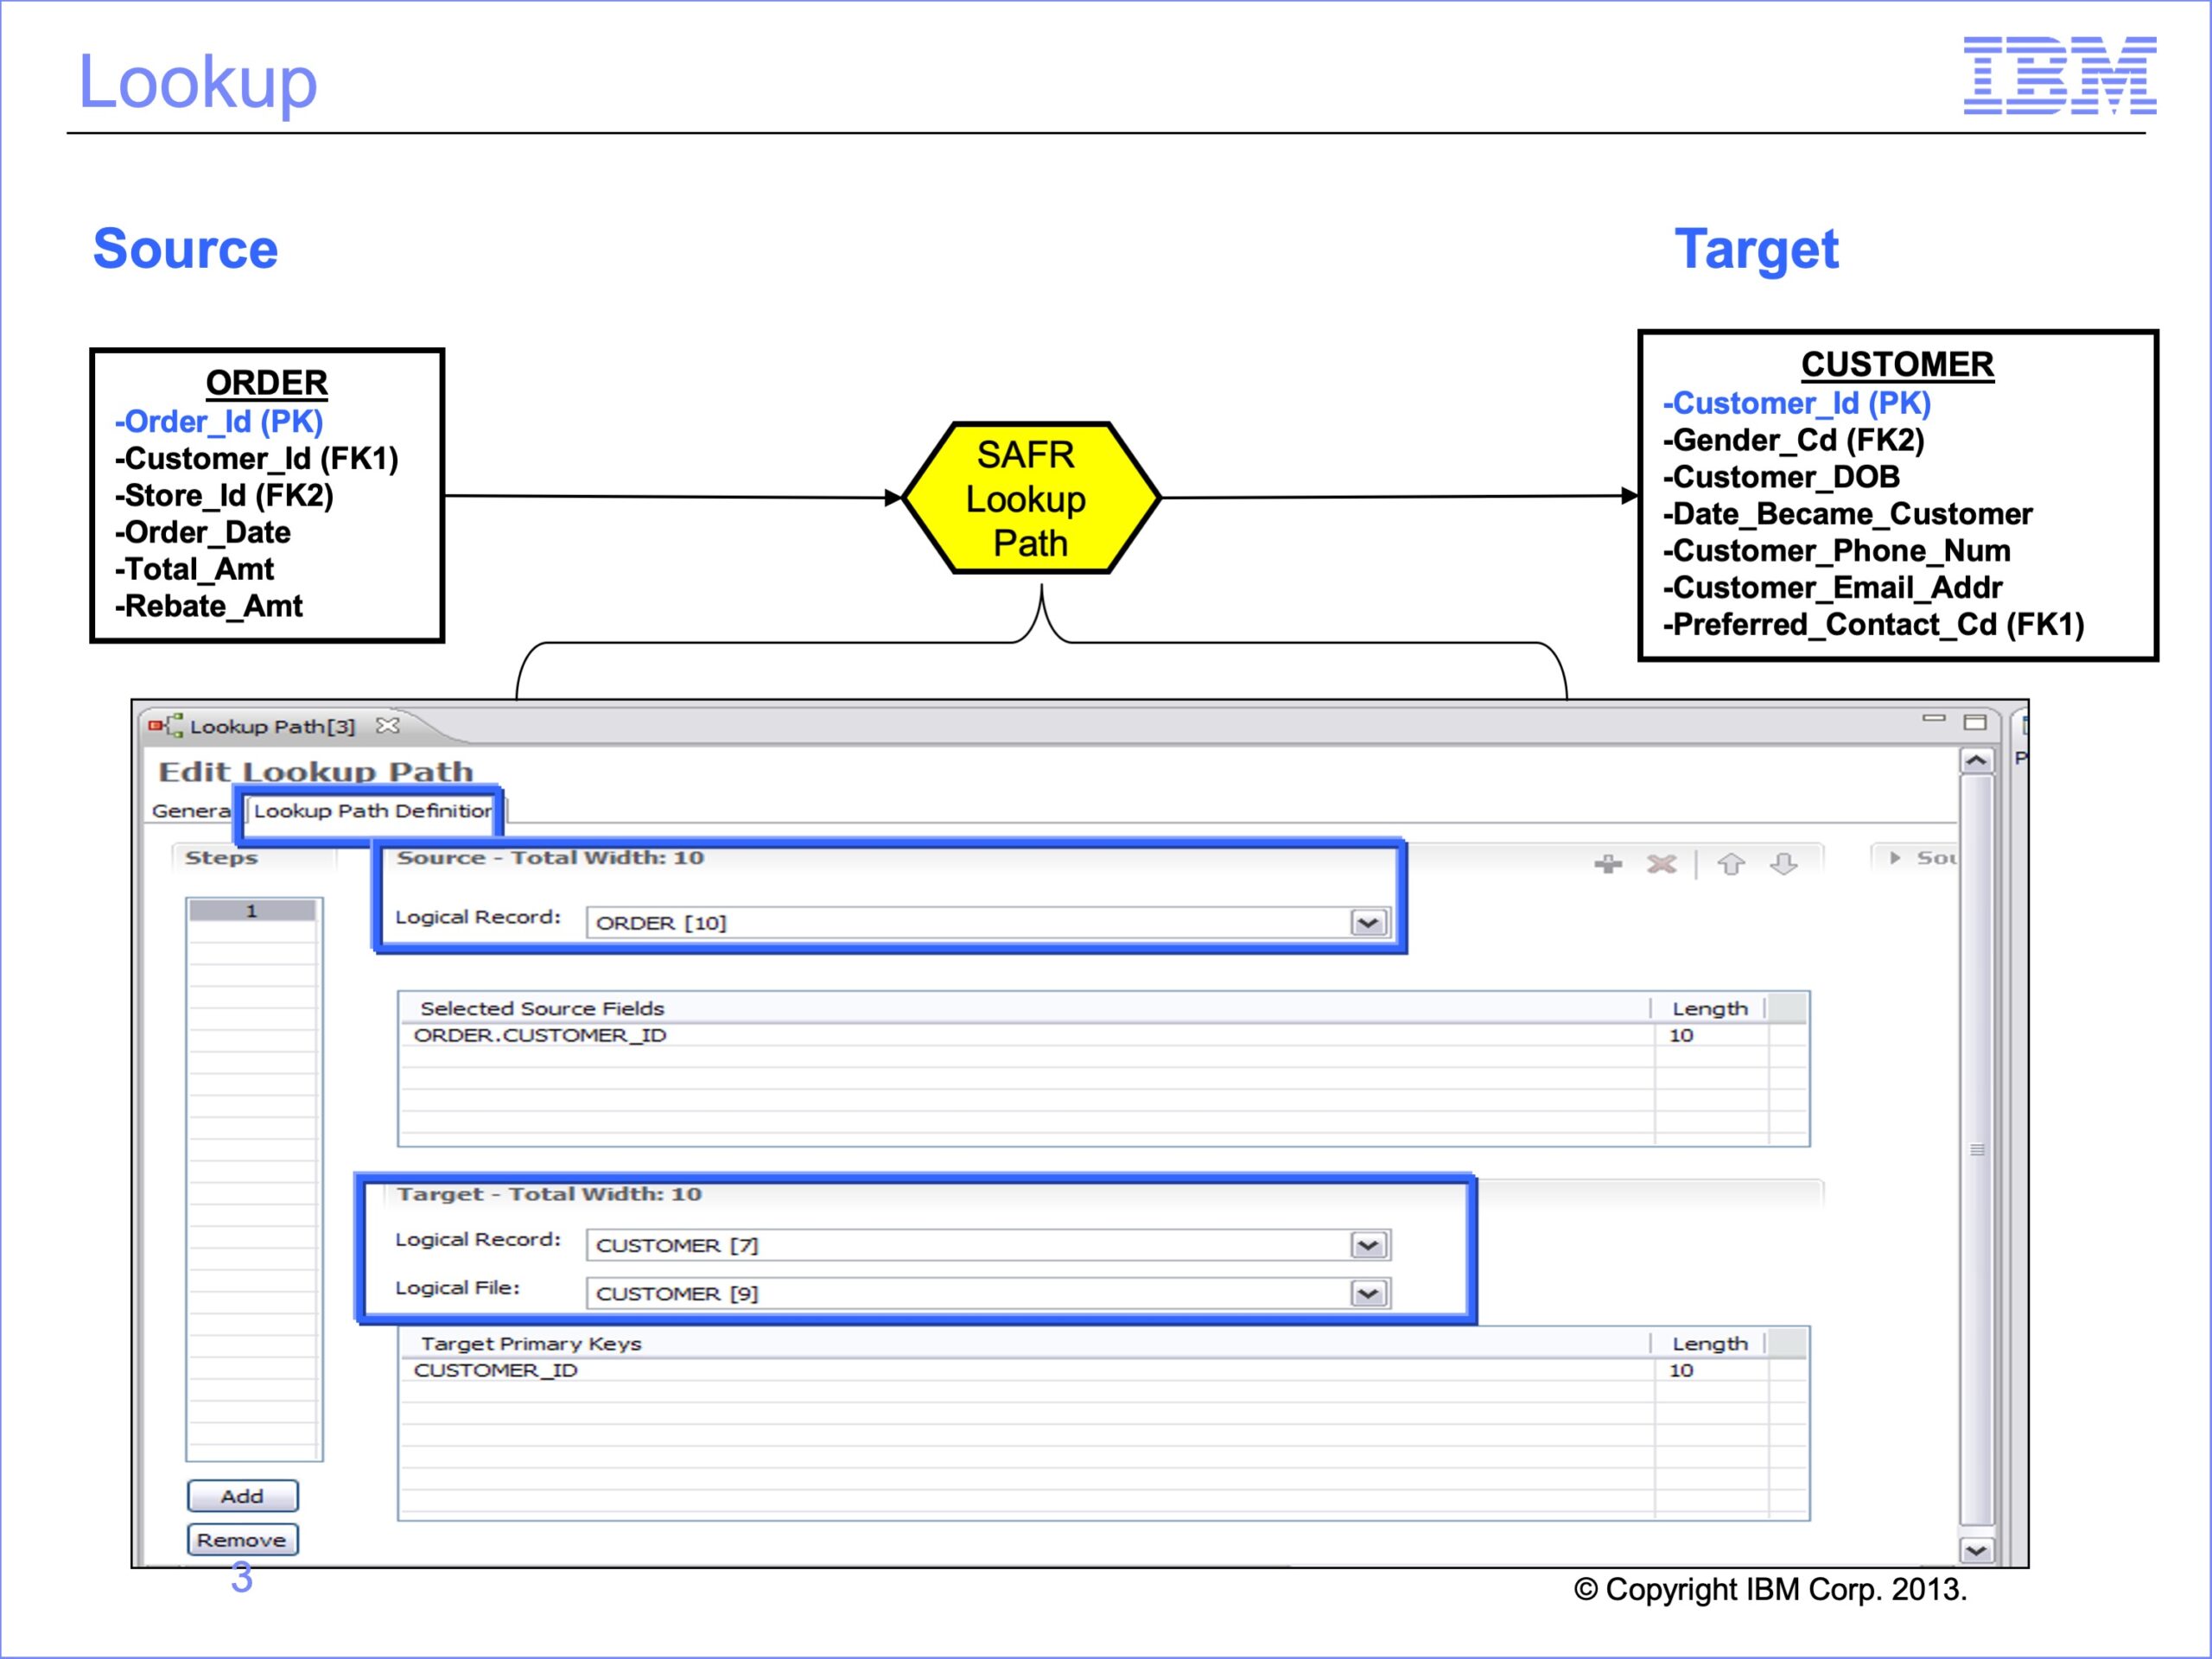The image size is (2212, 1659).
Task: Click Rebate_Amt in ORDER box
Action: click(x=208, y=606)
